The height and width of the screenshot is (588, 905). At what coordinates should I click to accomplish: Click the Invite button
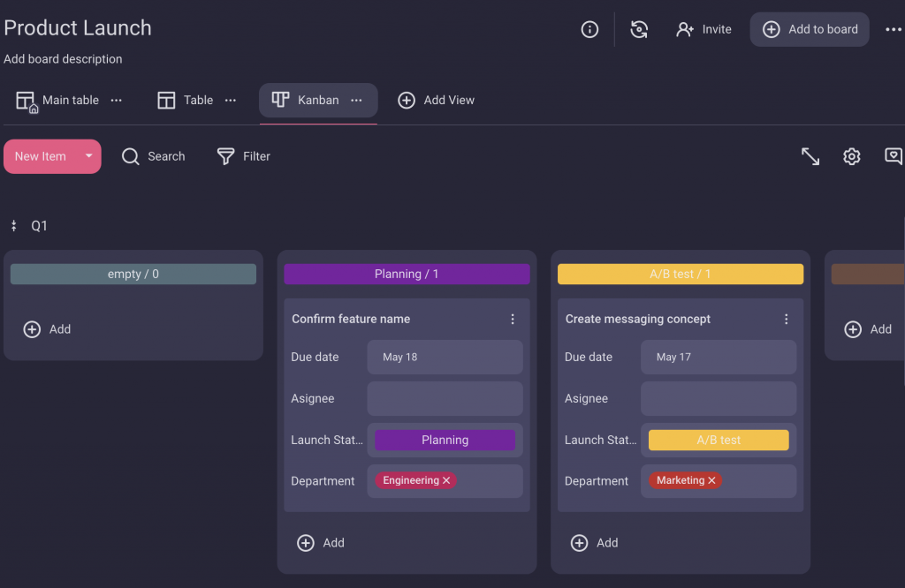pos(703,29)
